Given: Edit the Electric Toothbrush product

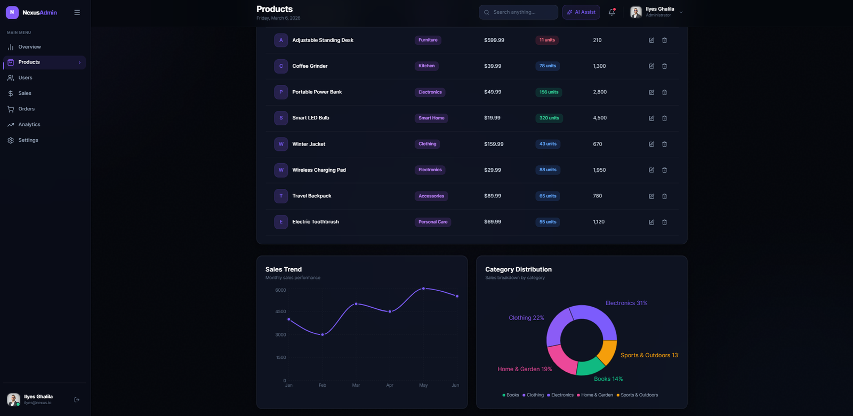Looking at the screenshot, I should [x=651, y=222].
